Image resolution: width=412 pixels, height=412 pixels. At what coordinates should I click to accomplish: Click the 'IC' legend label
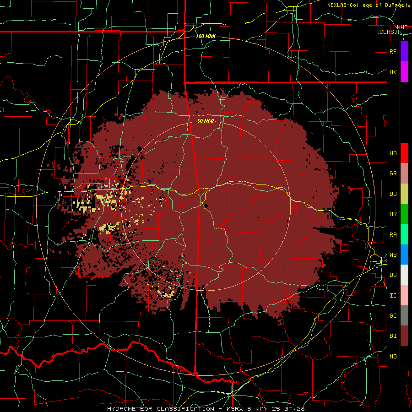point(393,296)
